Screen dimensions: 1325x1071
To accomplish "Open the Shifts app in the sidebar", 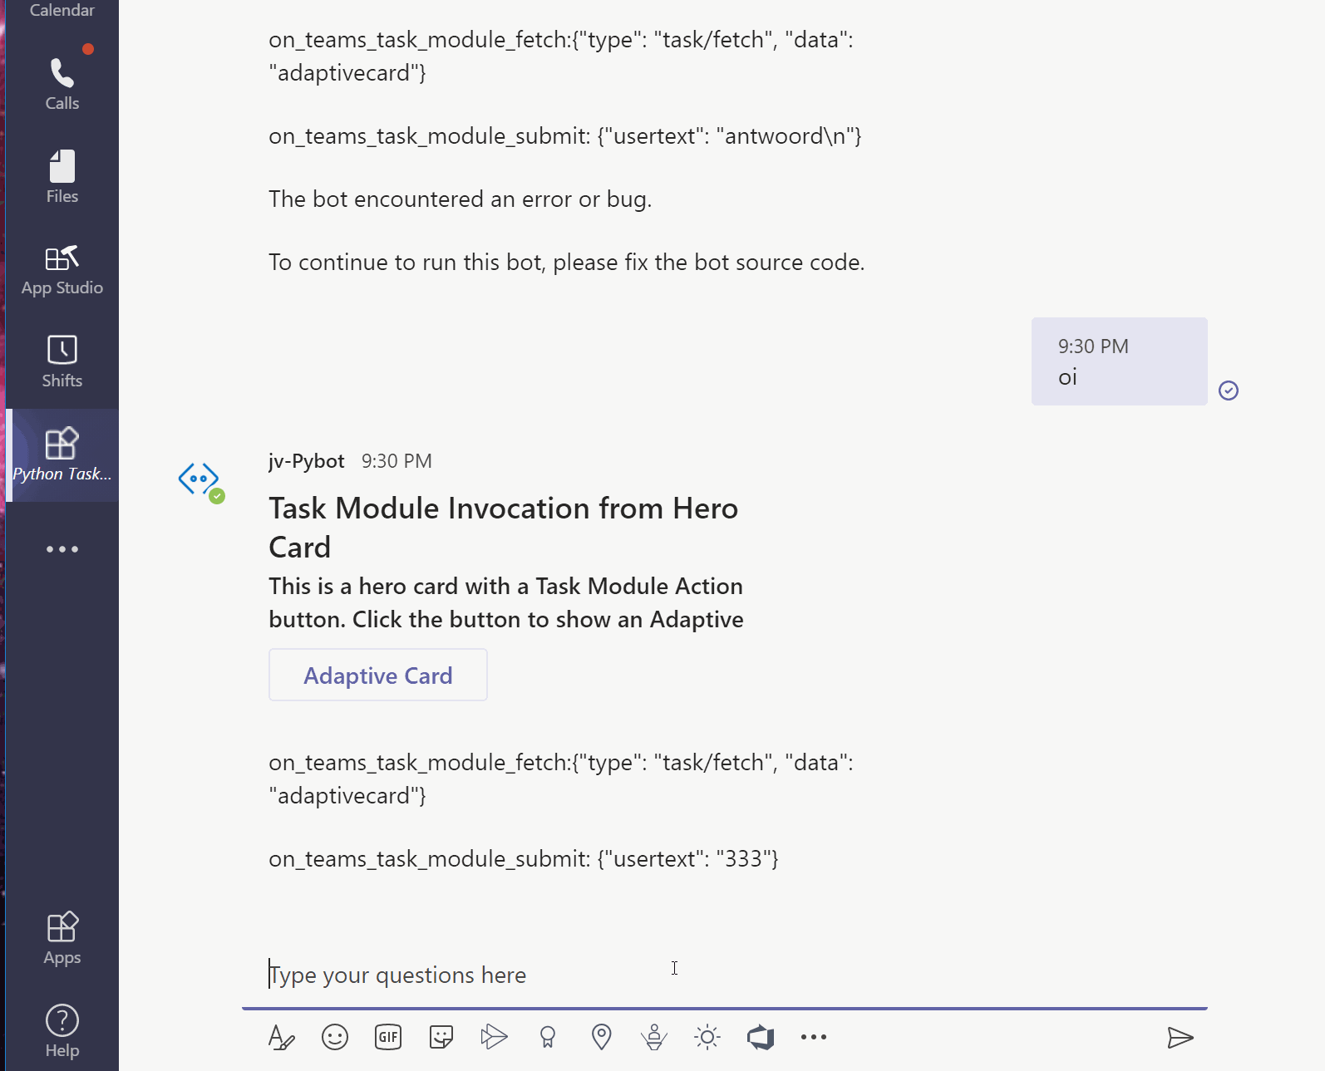I will coord(62,360).
